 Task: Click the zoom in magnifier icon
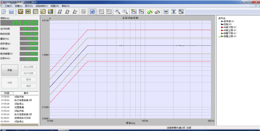pyautogui.click(x=117, y=12)
